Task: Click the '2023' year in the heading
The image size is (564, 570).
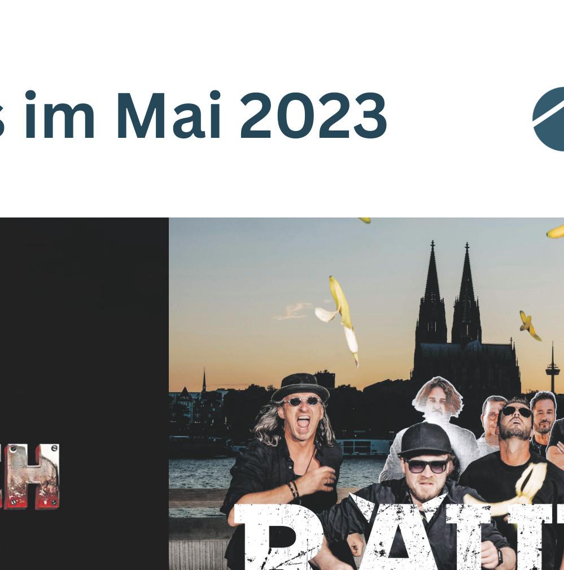Action: 313,116
